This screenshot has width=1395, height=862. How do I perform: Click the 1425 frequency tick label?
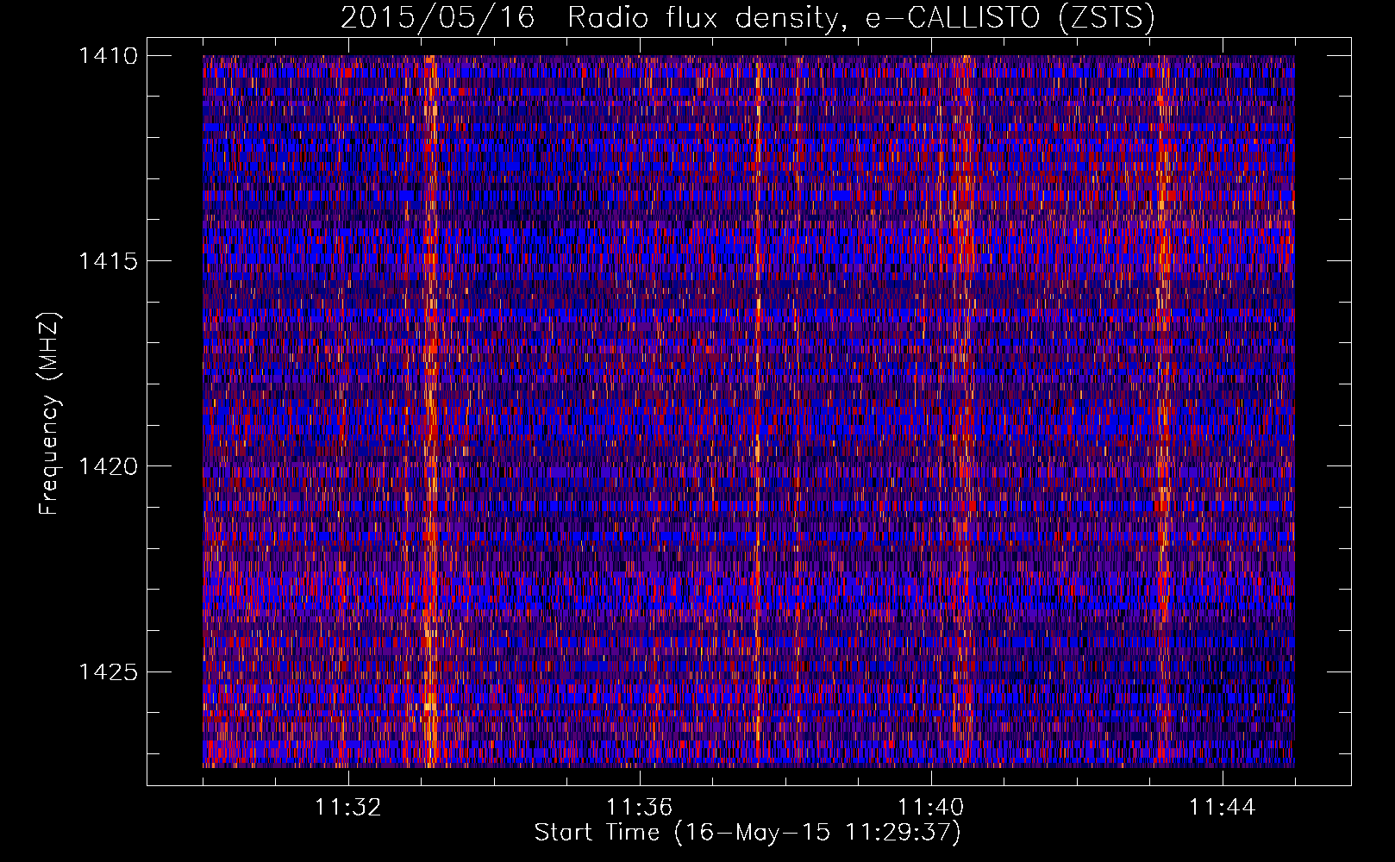(108, 671)
